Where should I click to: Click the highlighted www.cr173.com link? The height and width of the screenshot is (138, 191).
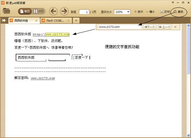coord(58,34)
